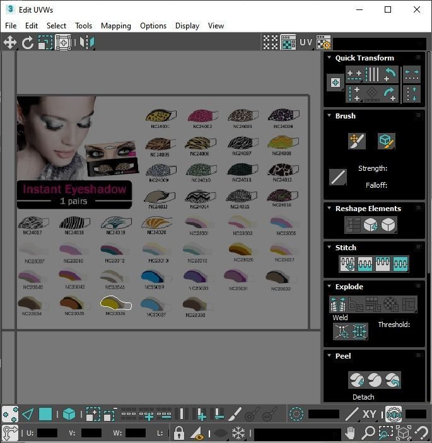This screenshot has width=432, height=443.
Task: Select the Scale Selected Subobject tool
Action: [45, 43]
